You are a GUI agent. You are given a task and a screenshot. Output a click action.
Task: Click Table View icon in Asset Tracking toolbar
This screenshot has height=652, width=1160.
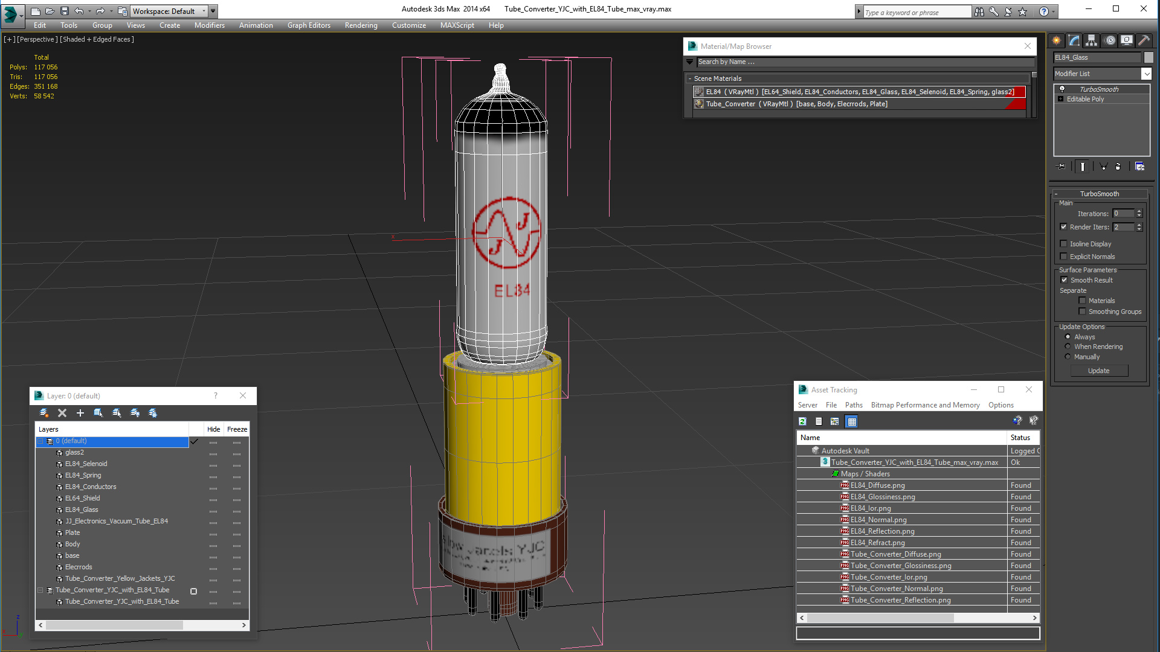852,421
